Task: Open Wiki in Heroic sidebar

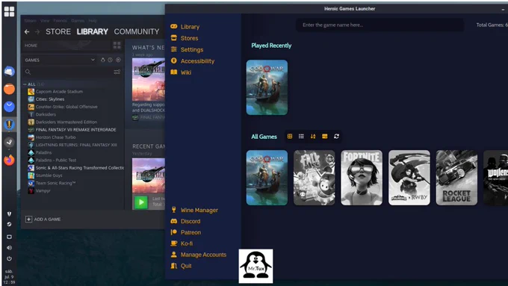Action: coord(181,72)
